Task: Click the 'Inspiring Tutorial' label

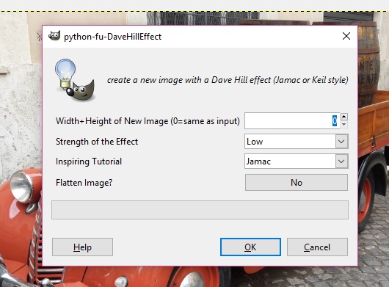Action: click(x=89, y=161)
